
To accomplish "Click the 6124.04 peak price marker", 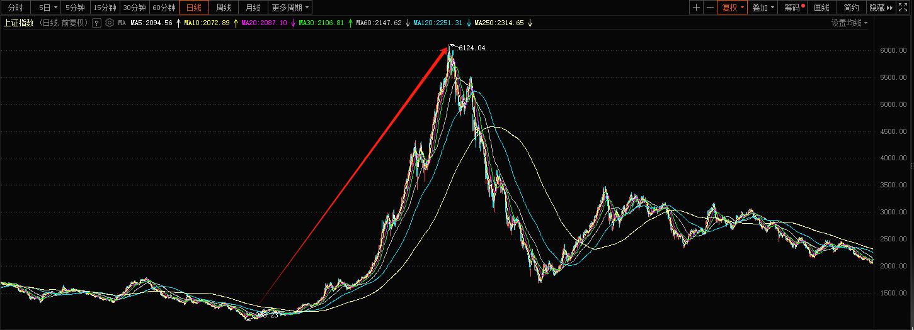I will (x=471, y=48).
